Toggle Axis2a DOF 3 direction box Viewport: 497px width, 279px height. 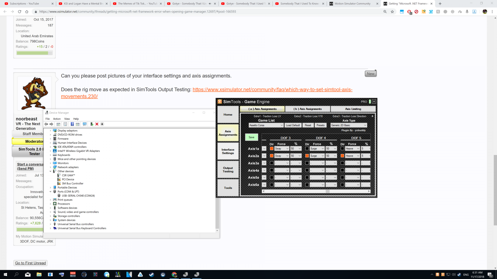tap(271, 156)
